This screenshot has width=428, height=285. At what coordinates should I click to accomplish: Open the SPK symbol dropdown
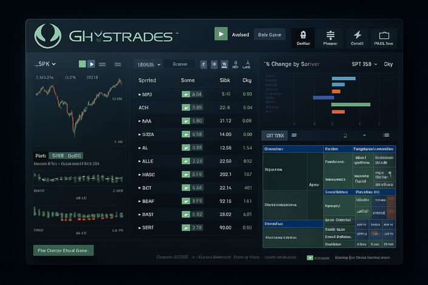click(x=46, y=64)
